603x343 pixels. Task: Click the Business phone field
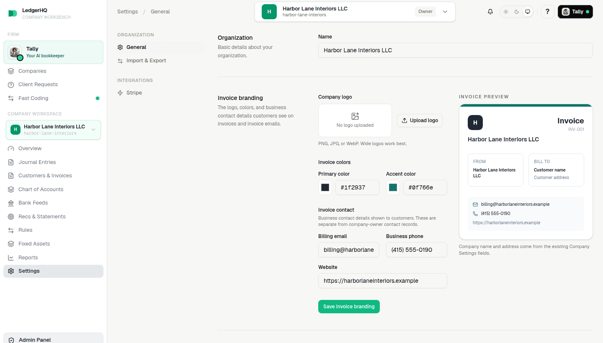[417, 250]
